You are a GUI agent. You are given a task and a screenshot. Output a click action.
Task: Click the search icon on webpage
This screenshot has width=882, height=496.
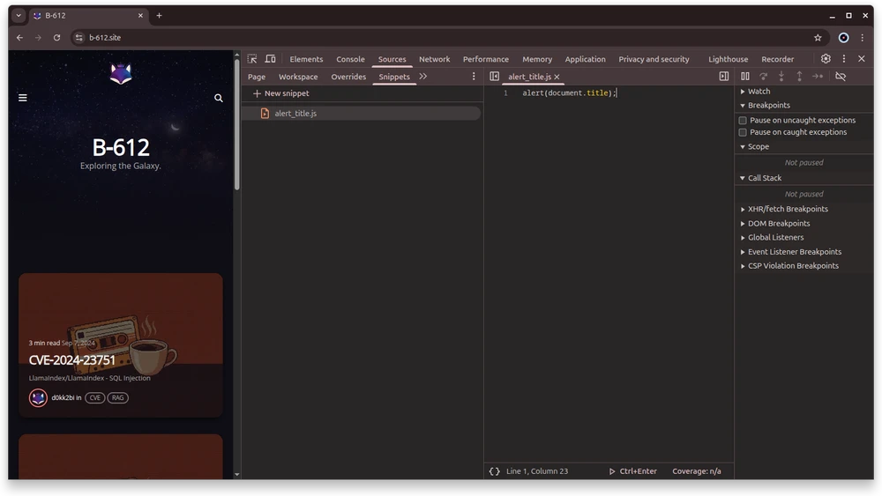[x=219, y=98]
